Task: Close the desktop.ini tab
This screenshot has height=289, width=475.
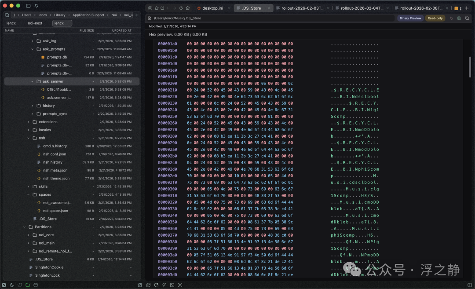Action: click(229, 8)
